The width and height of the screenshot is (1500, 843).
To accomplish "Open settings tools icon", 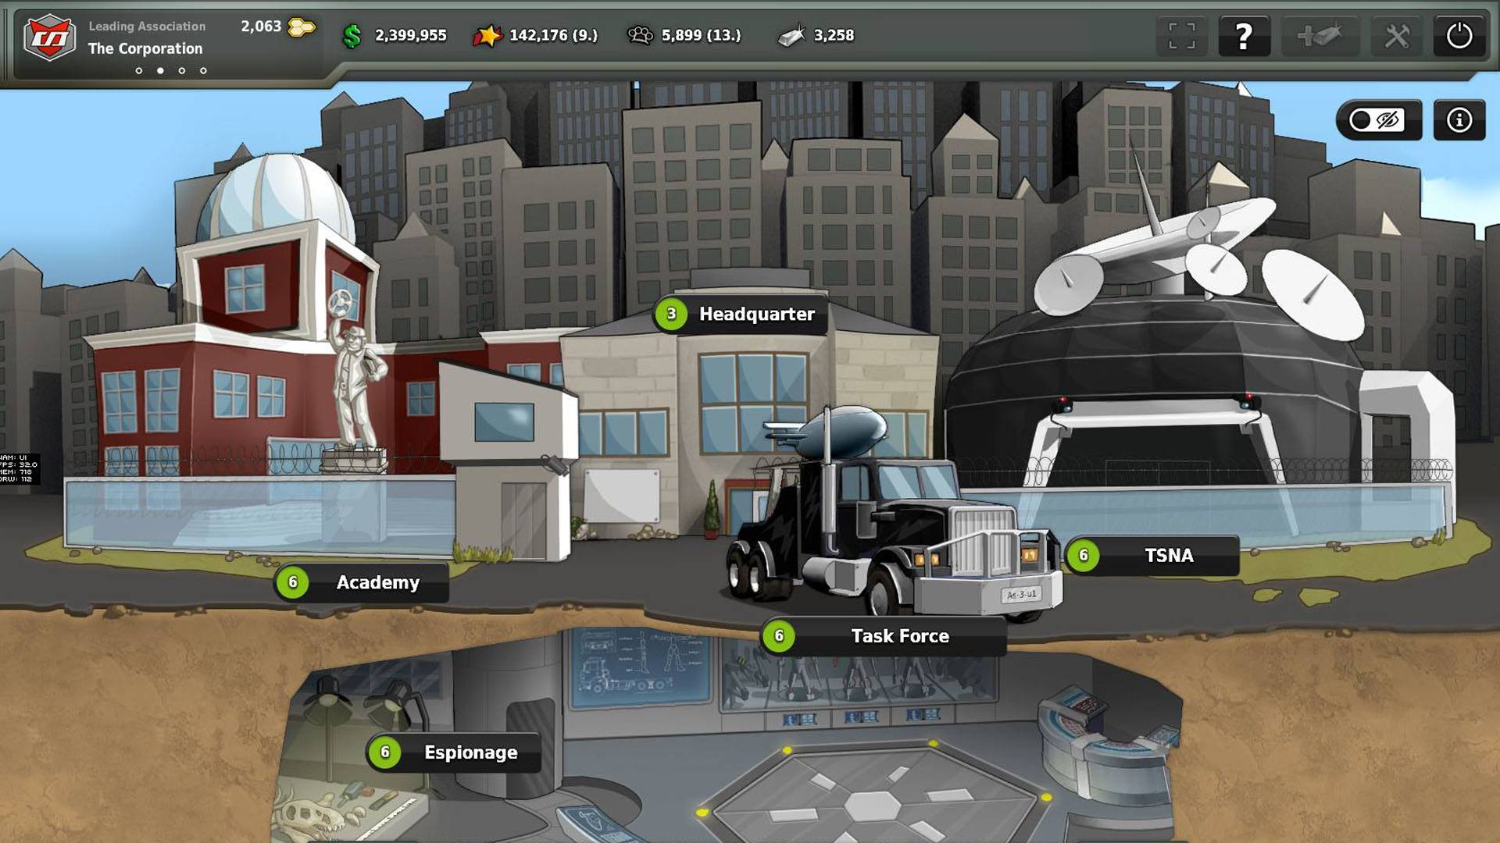I will 1397,36.
